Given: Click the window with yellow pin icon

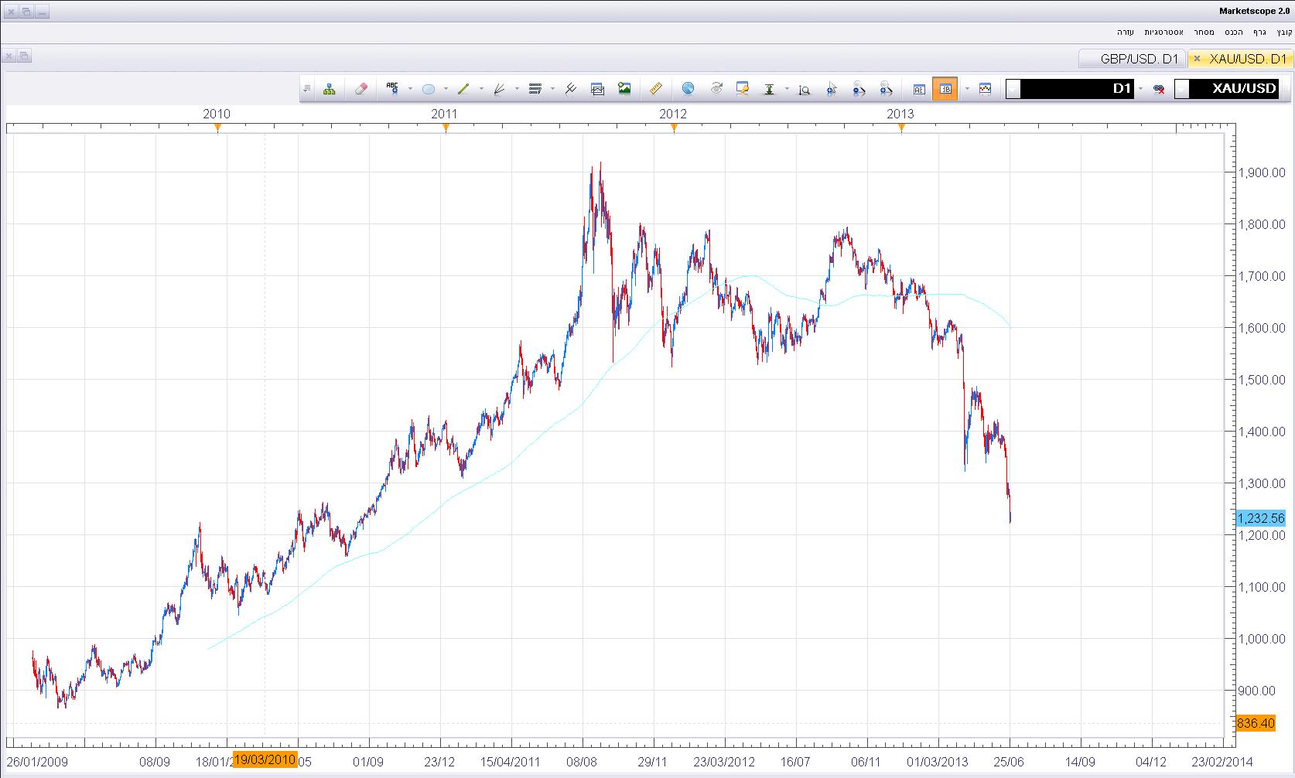Looking at the screenshot, I should point(743,89).
